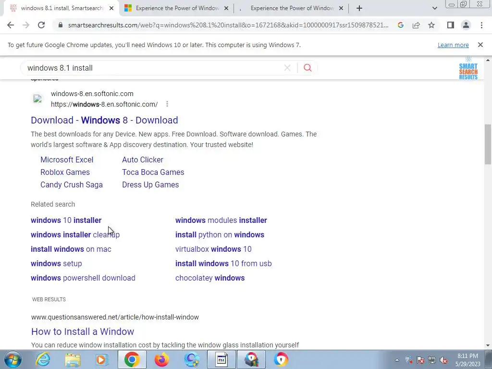
Task: Click the address bar URL
Action: (x=228, y=25)
